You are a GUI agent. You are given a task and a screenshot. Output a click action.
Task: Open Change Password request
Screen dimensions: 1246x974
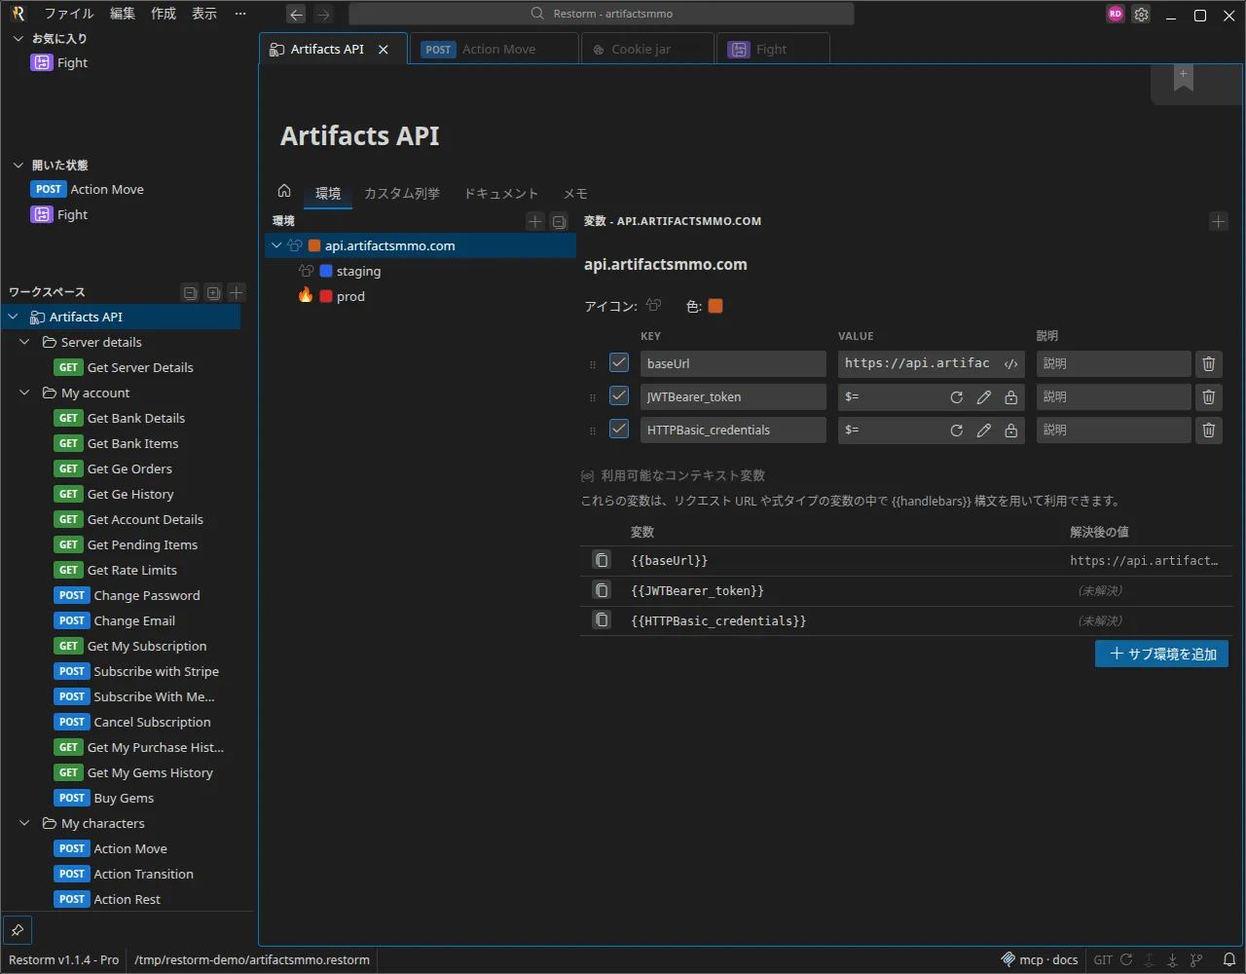coord(127,595)
